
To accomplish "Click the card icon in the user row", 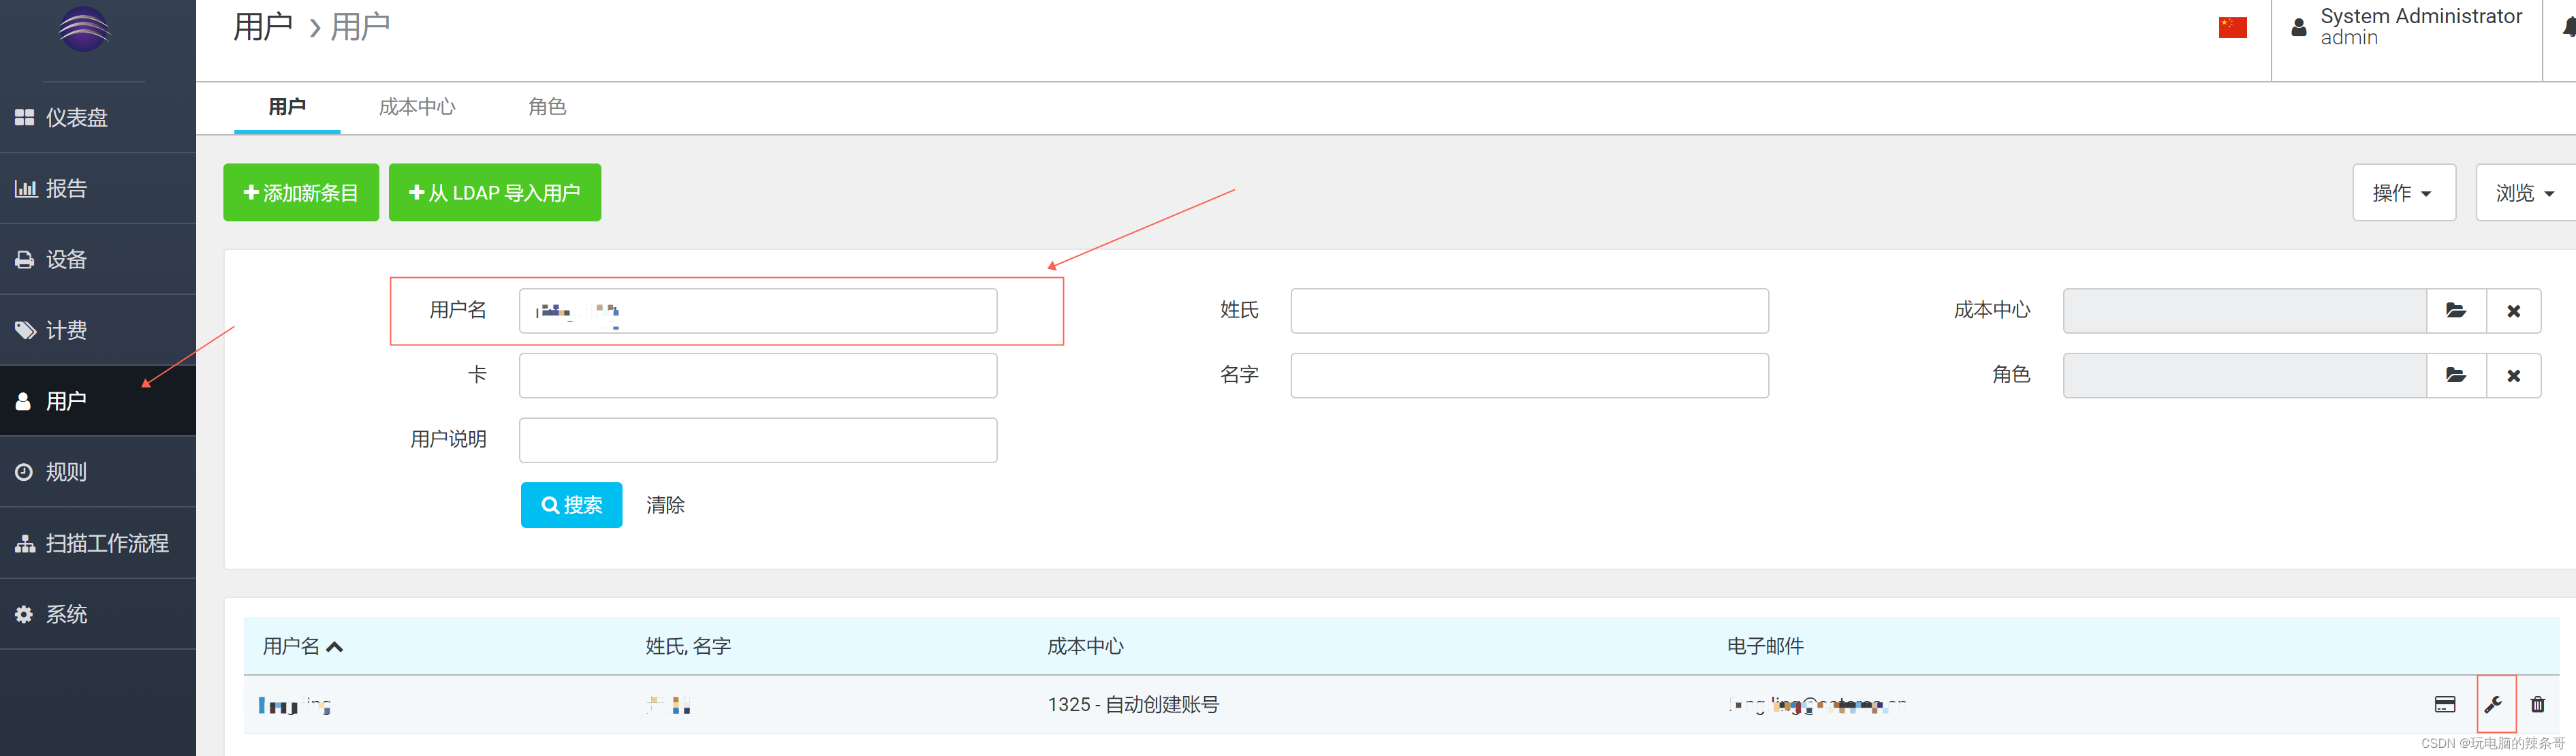I will pos(2445,705).
